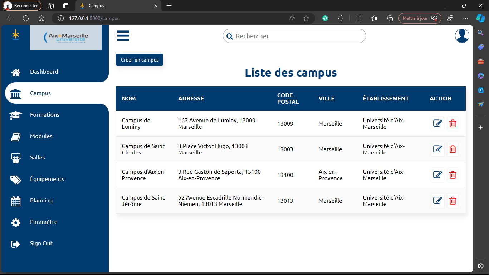489x275 pixels.
Task: Open the Dashboard menu label
Action: tap(44, 72)
